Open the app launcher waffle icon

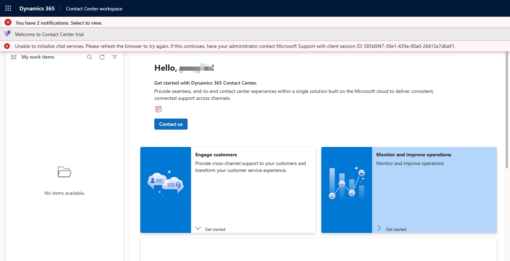(x=8, y=8)
